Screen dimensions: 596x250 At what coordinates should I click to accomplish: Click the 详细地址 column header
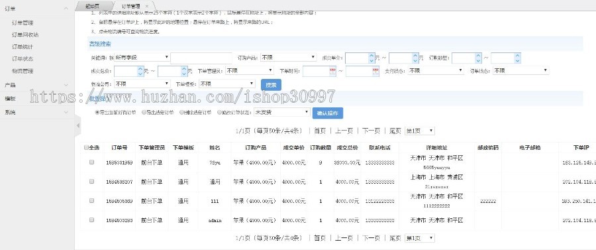pyautogui.click(x=437, y=148)
